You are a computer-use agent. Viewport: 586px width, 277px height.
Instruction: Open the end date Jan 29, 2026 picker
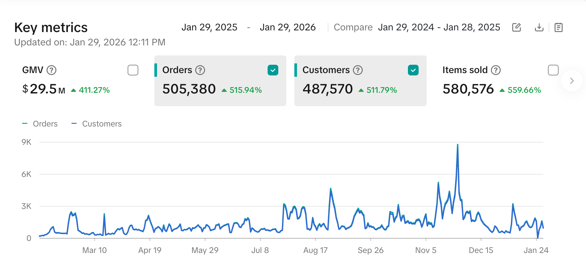pos(288,27)
